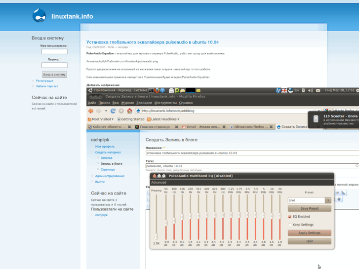This screenshot has height=269, width=359.
Task: Click the Preamp slider handle
Action: 157,236
